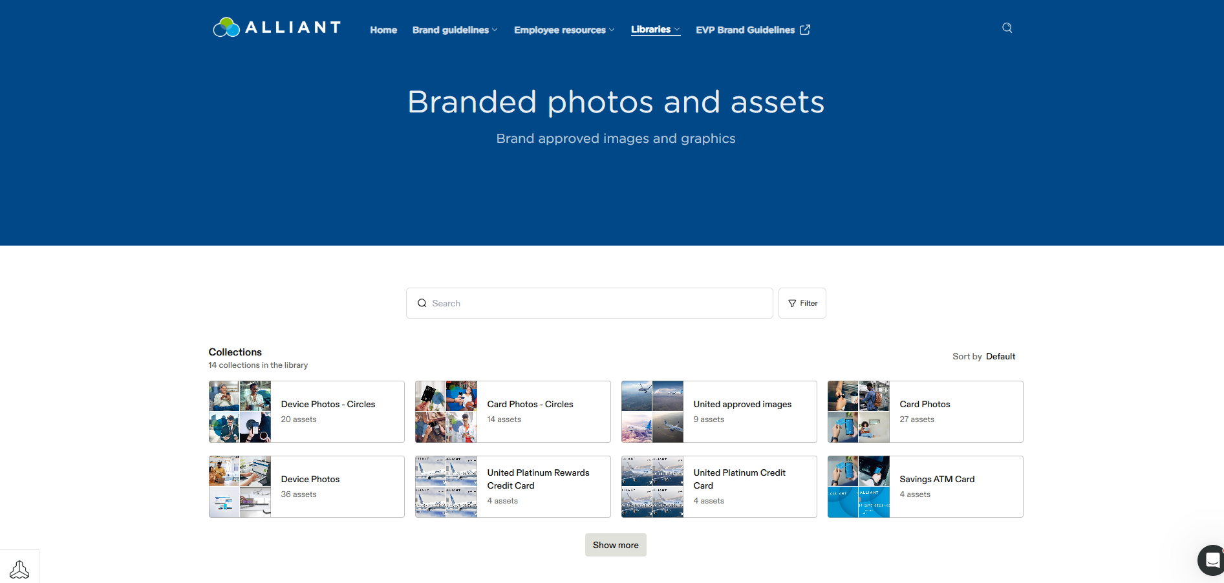1224x583 pixels.
Task: Expand the Brand guidelines menu
Action: (x=455, y=30)
